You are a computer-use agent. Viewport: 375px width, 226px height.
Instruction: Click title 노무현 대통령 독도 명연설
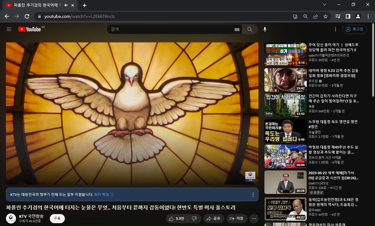[x=333, y=124]
